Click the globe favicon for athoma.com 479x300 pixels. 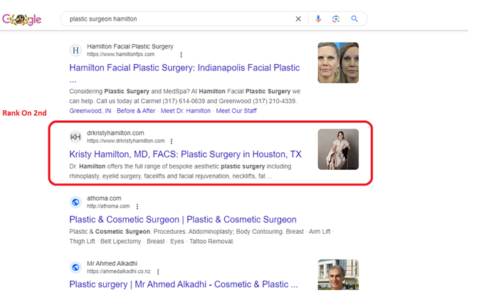(75, 202)
